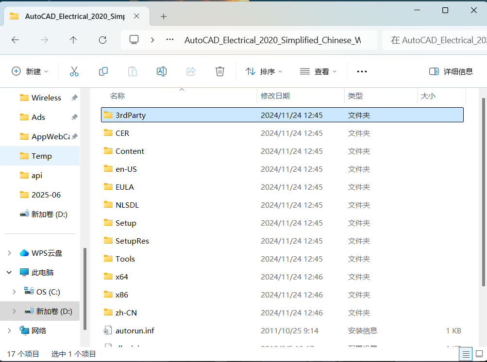The image size is (487, 362).
Task: Select the en-US folder row
Action: pos(282,169)
